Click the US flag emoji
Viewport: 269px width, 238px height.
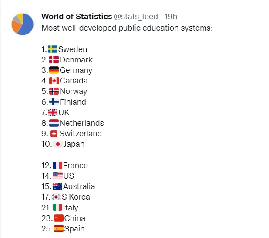pyautogui.click(x=57, y=176)
